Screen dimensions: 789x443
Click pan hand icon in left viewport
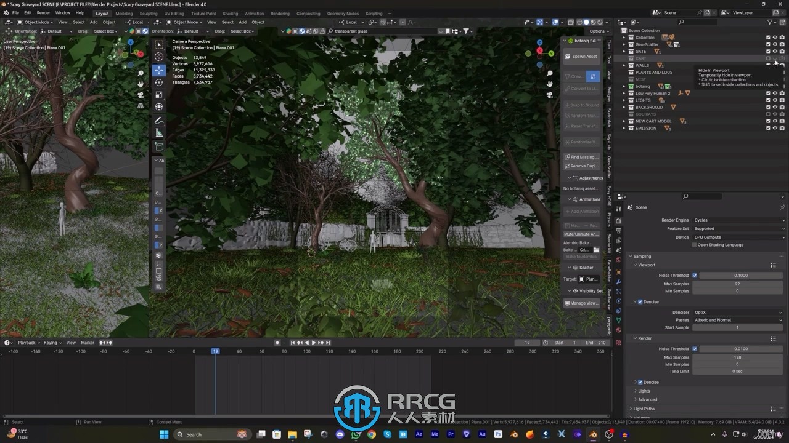coord(141,84)
